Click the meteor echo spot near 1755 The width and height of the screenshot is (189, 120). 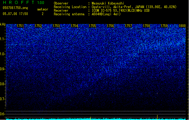[91, 94]
